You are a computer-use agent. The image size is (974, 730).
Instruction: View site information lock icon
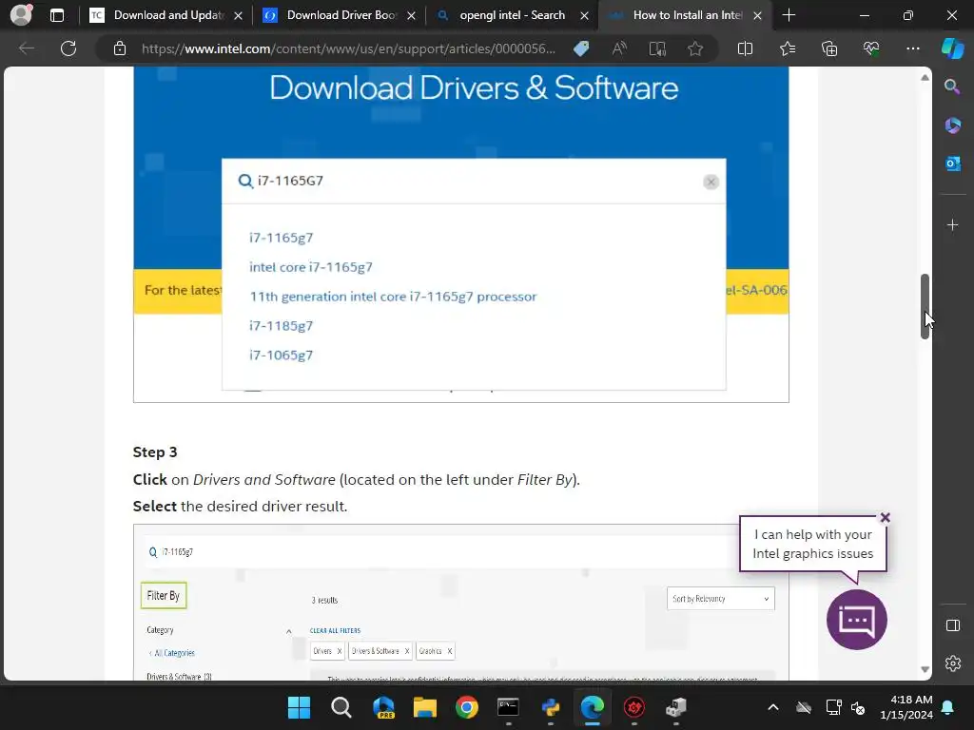coord(120,48)
